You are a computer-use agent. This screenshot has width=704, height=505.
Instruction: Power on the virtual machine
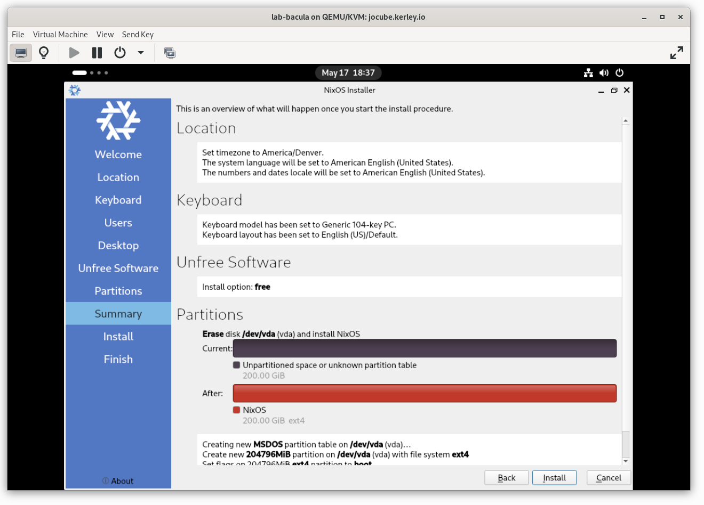74,53
